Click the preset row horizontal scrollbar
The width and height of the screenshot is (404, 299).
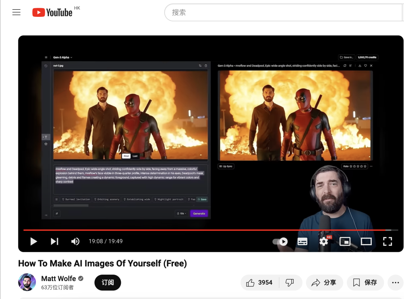[71, 206]
